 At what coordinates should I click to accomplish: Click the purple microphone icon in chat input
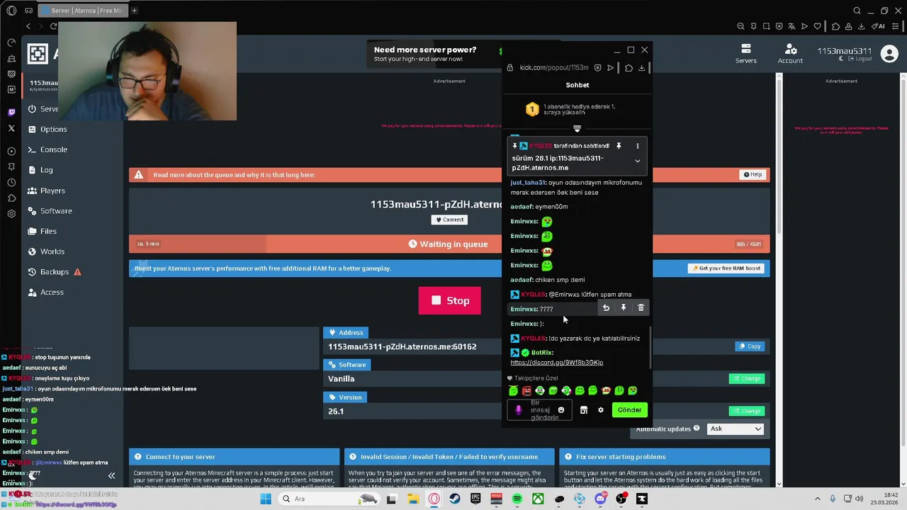tap(518, 410)
